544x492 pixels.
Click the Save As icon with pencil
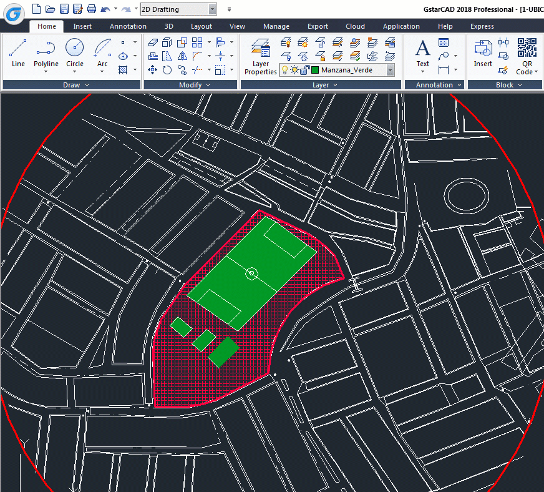click(78, 9)
